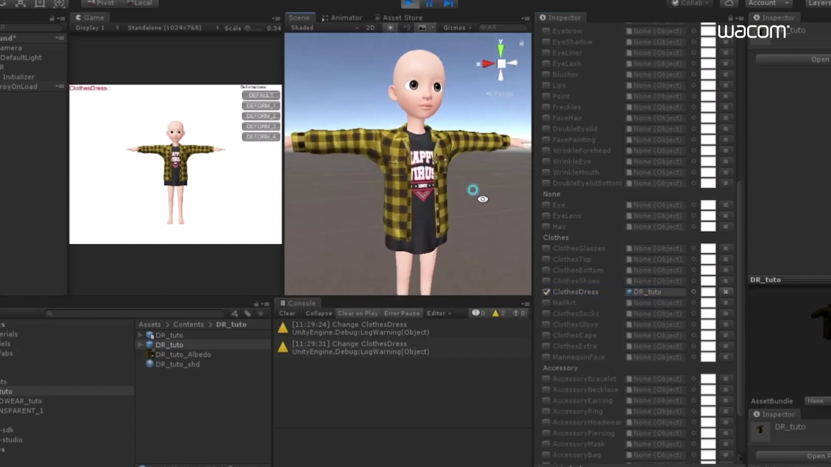Click the warning count icon in Console

(496, 313)
